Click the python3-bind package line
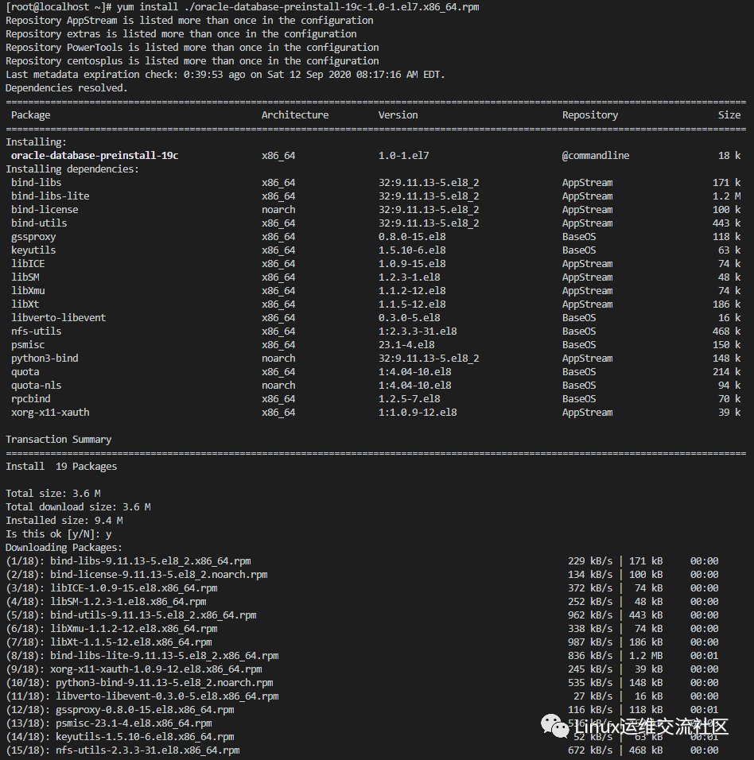Image resolution: width=754 pixels, height=760 pixels. click(44, 358)
